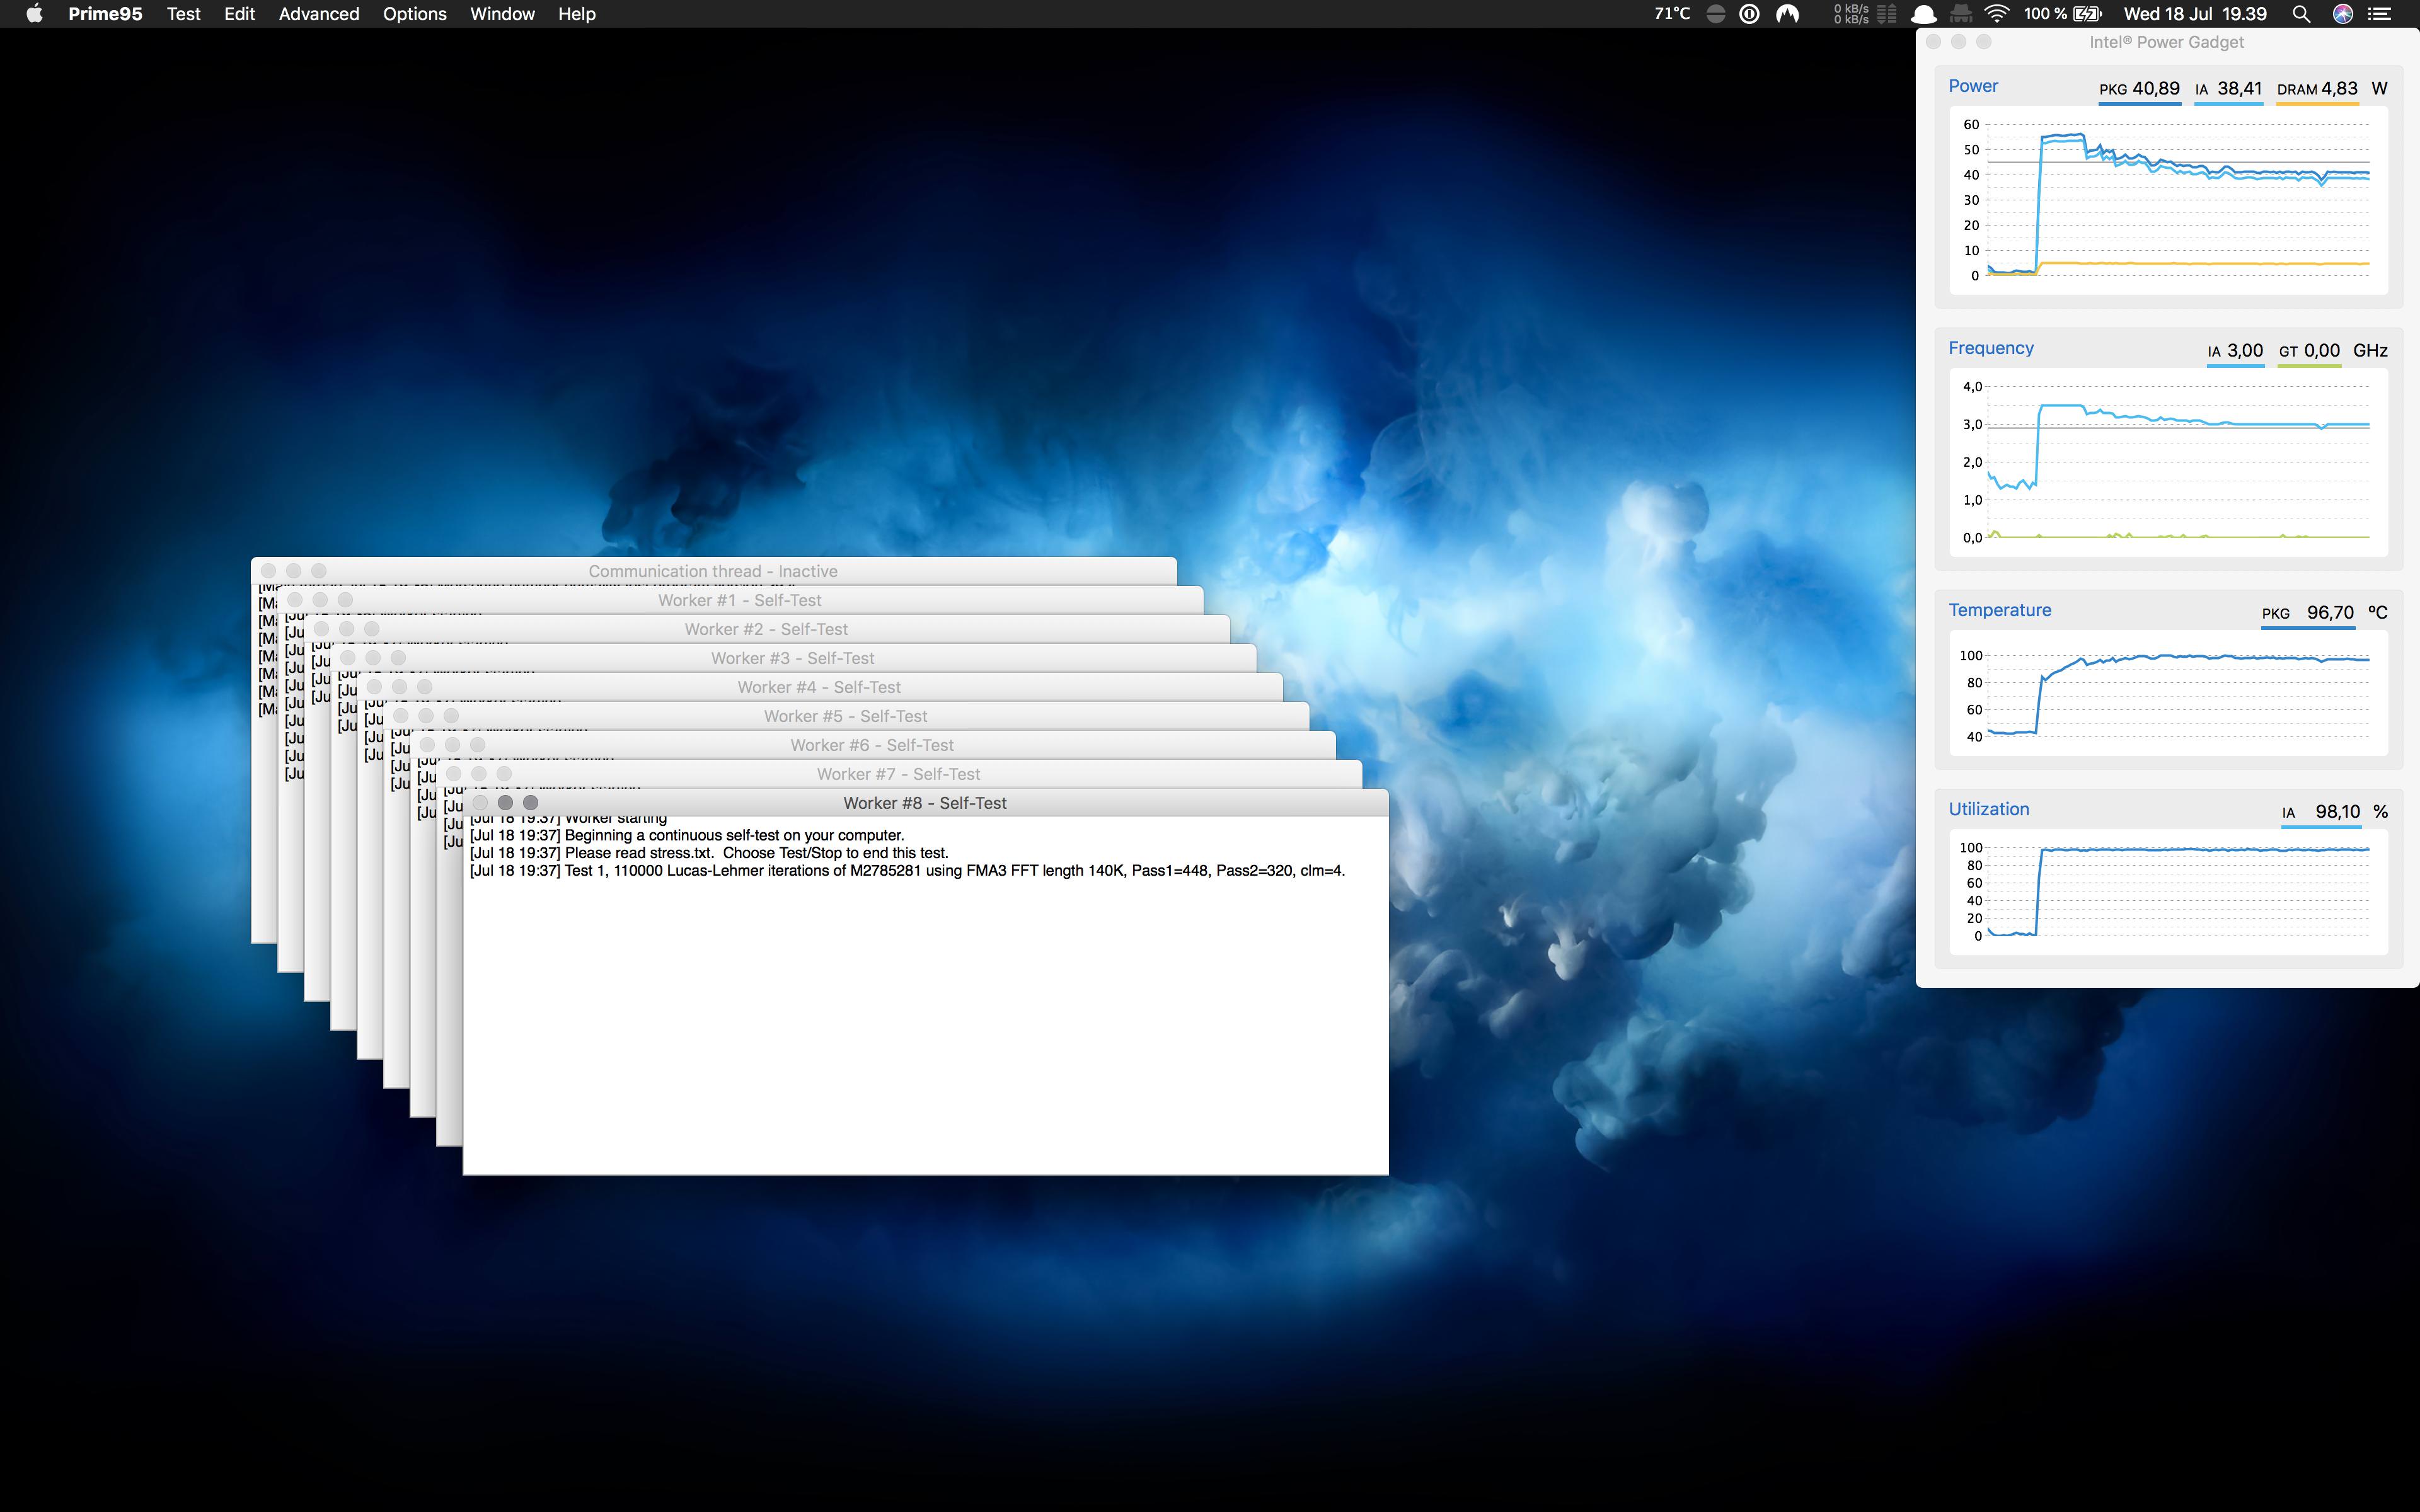This screenshot has width=2420, height=1512.
Task: Open the Wi-Fi status menu
Action: [1996, 14]
